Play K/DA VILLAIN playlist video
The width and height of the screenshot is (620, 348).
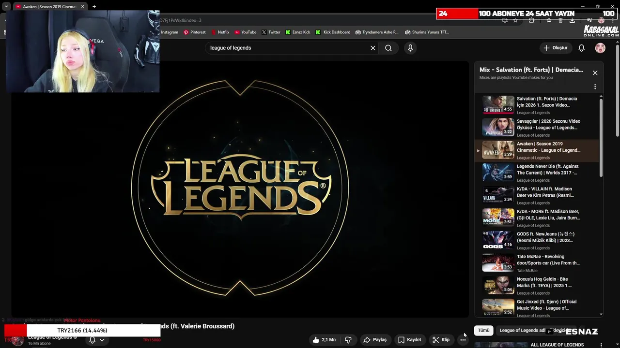tap(538, 195)
